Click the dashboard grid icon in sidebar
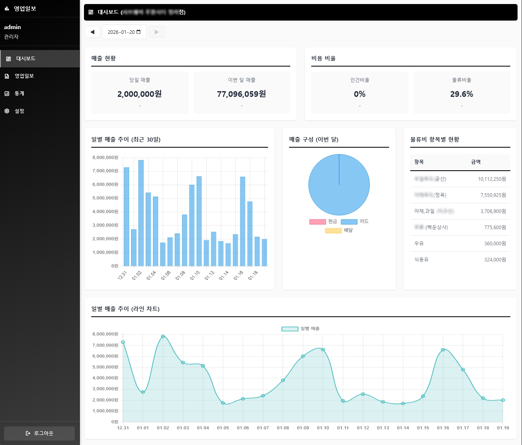The width and height of the screenshot is (522, 445). [8, 59]
